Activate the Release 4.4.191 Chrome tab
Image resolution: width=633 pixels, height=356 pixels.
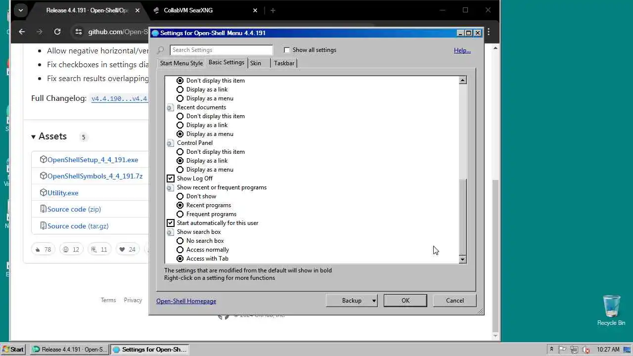pyautogui.click(x=88, y=10)
